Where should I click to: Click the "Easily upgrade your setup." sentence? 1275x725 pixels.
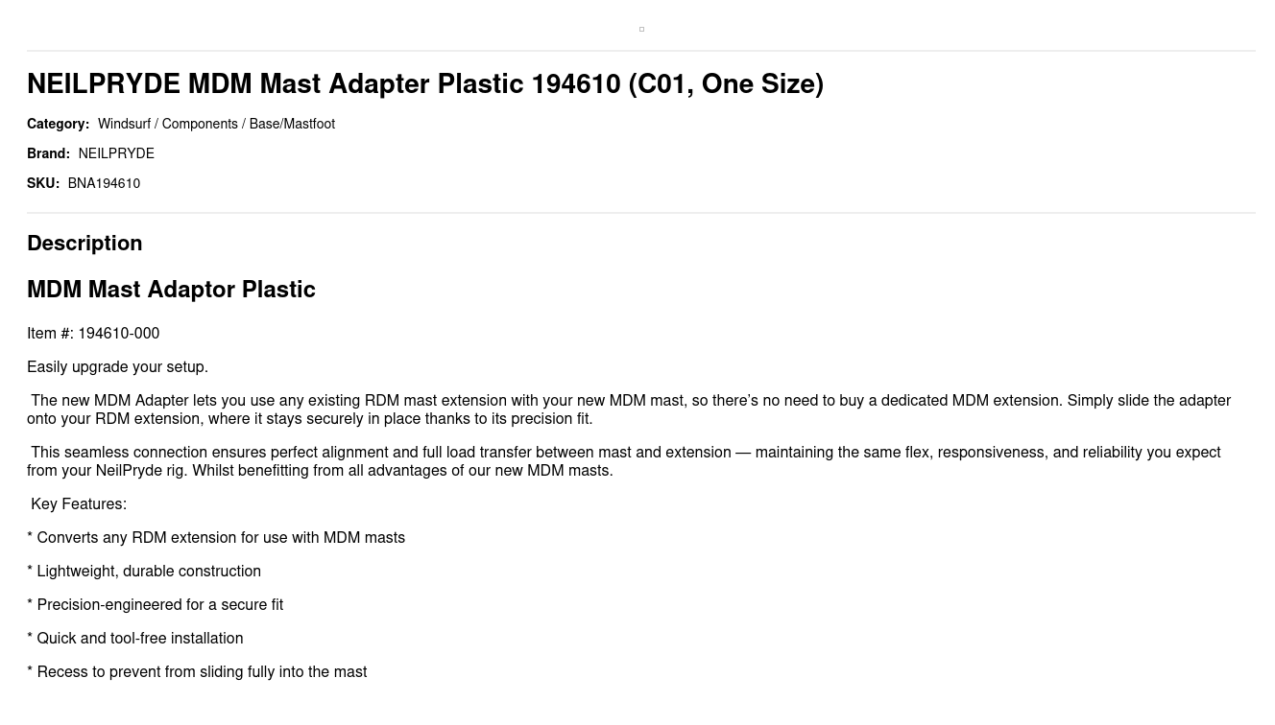pyautogui.click(x=117, y=366)
